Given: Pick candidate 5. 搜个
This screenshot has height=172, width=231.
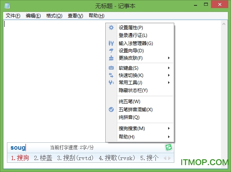Looking at the screenshot, I should 150,158.
